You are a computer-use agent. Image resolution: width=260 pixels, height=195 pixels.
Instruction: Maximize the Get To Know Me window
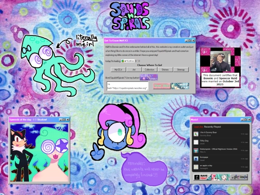190,40
